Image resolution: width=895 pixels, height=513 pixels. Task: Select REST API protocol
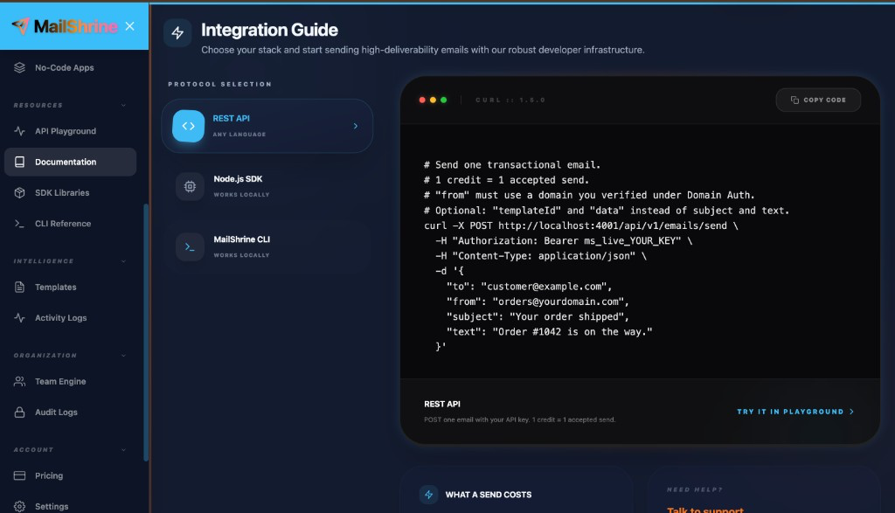(x=267, y=126)
